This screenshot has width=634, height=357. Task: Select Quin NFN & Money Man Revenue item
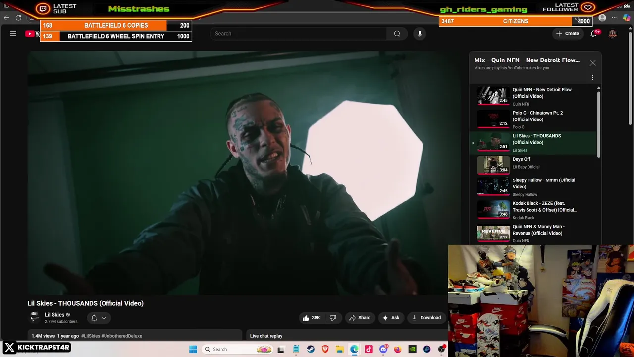[534, 234]
